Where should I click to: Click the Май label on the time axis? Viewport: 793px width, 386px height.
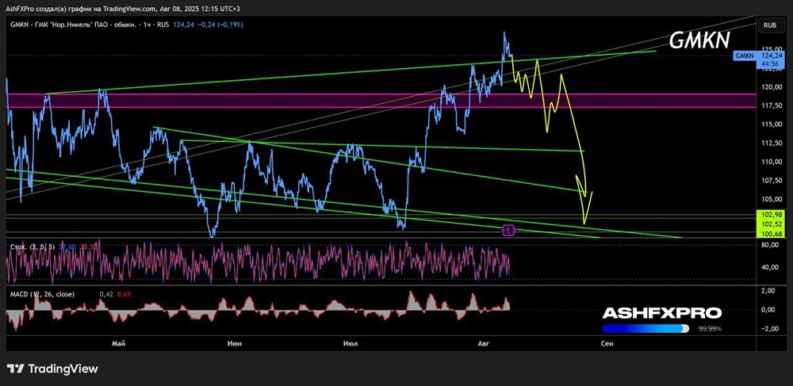[x=119, y=343]
